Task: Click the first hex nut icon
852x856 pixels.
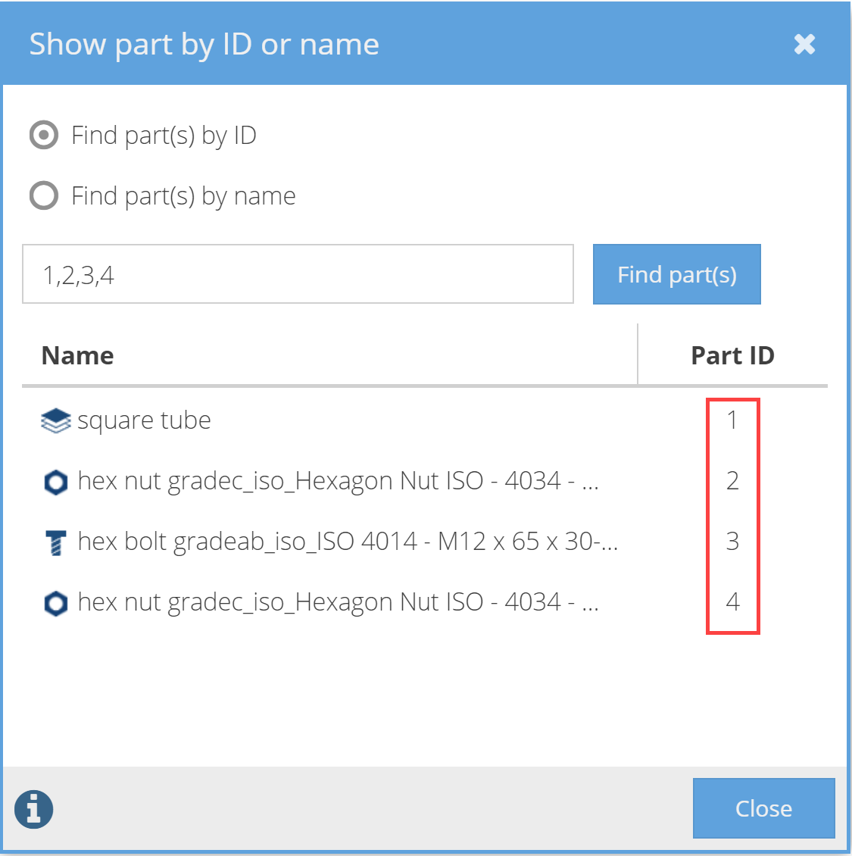Action: [x=55, y=482]
